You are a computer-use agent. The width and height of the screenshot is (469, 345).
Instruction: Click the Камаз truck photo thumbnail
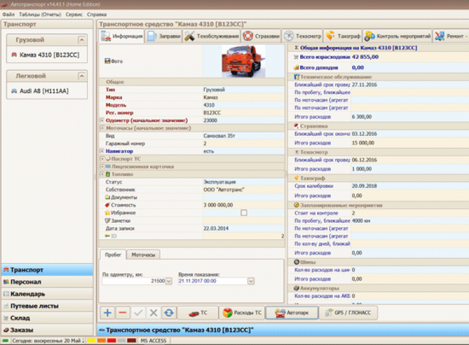click(243, 61)
